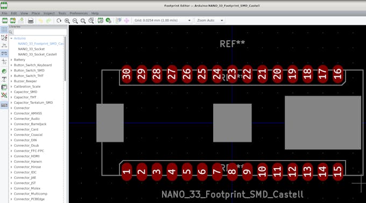Viewport: 366px width, 203px height.
Task: Click the library tree vertical scrollbar
Action: [65, 59]
